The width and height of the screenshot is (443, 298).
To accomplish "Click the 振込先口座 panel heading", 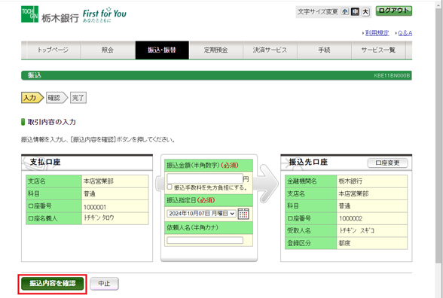I will click(x=308, y=162).
